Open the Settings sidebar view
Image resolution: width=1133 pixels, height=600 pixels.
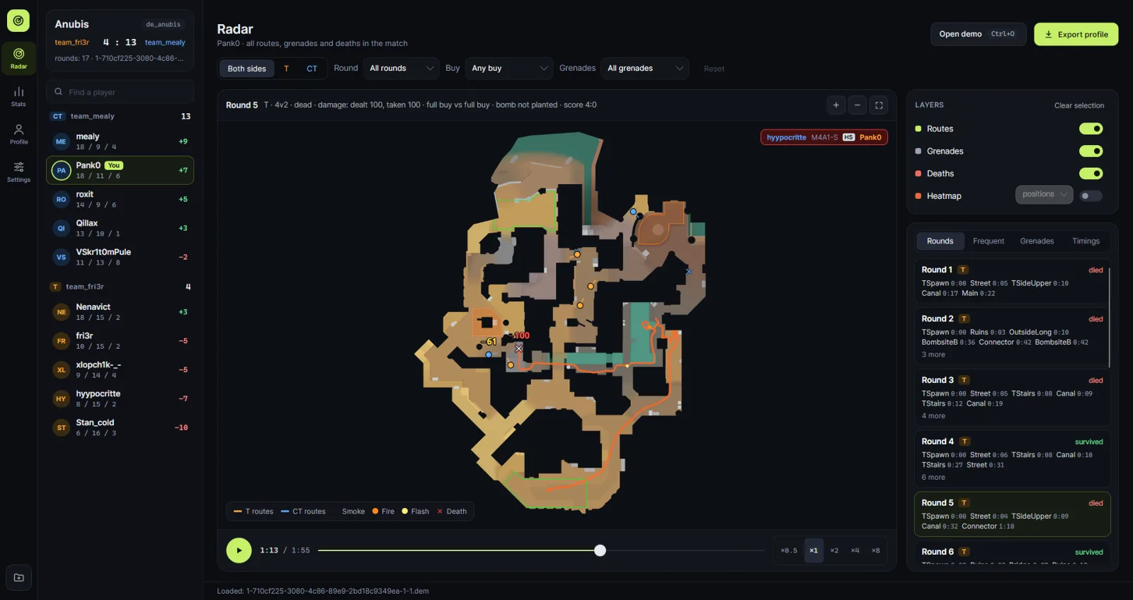pyautogui.click(x=18, y=172)
